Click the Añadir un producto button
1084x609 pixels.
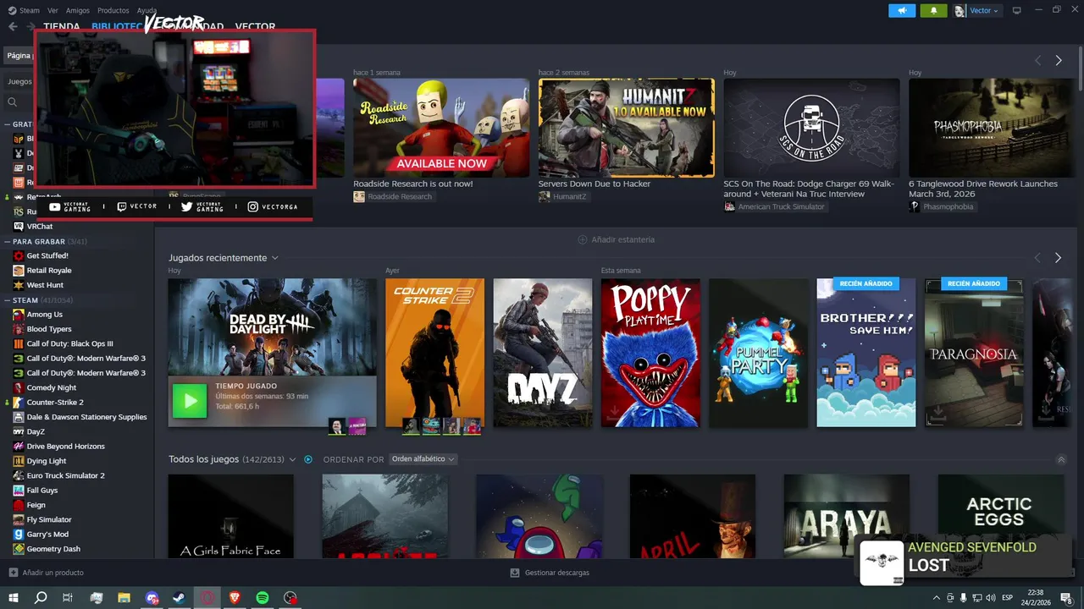point(47,573)
